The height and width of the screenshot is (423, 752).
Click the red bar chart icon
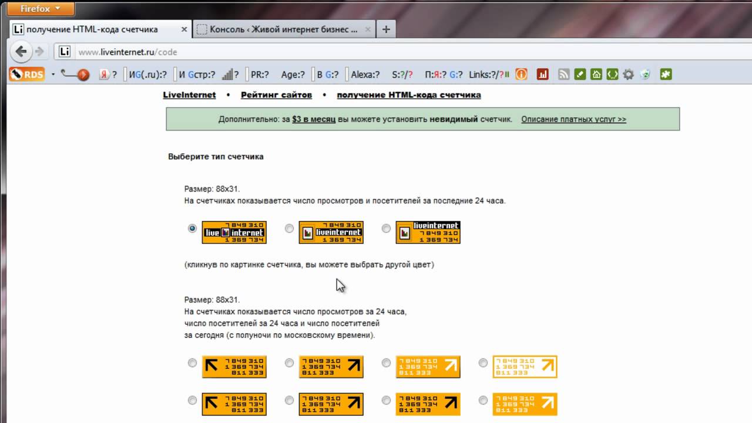[543, 74]
